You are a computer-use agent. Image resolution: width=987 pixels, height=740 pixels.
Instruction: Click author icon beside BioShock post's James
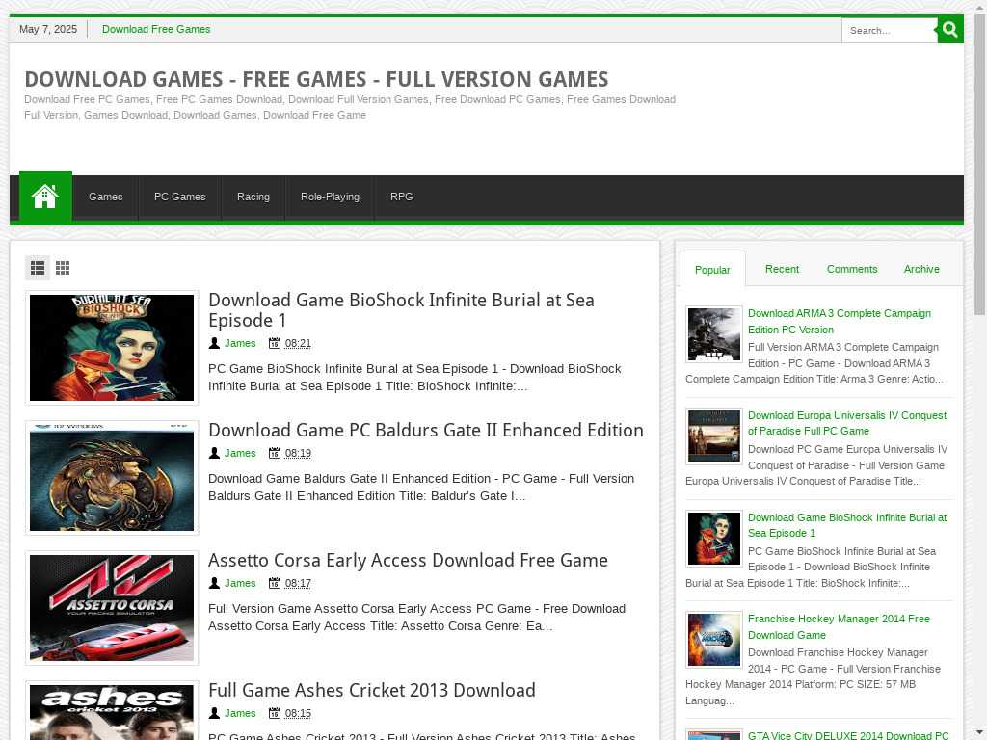(214, 343)
